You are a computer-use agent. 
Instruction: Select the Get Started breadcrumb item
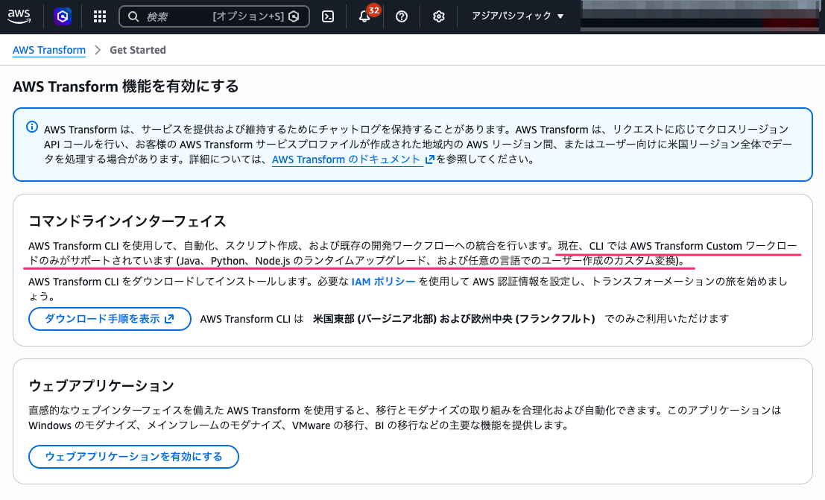(x=138, y=50)
